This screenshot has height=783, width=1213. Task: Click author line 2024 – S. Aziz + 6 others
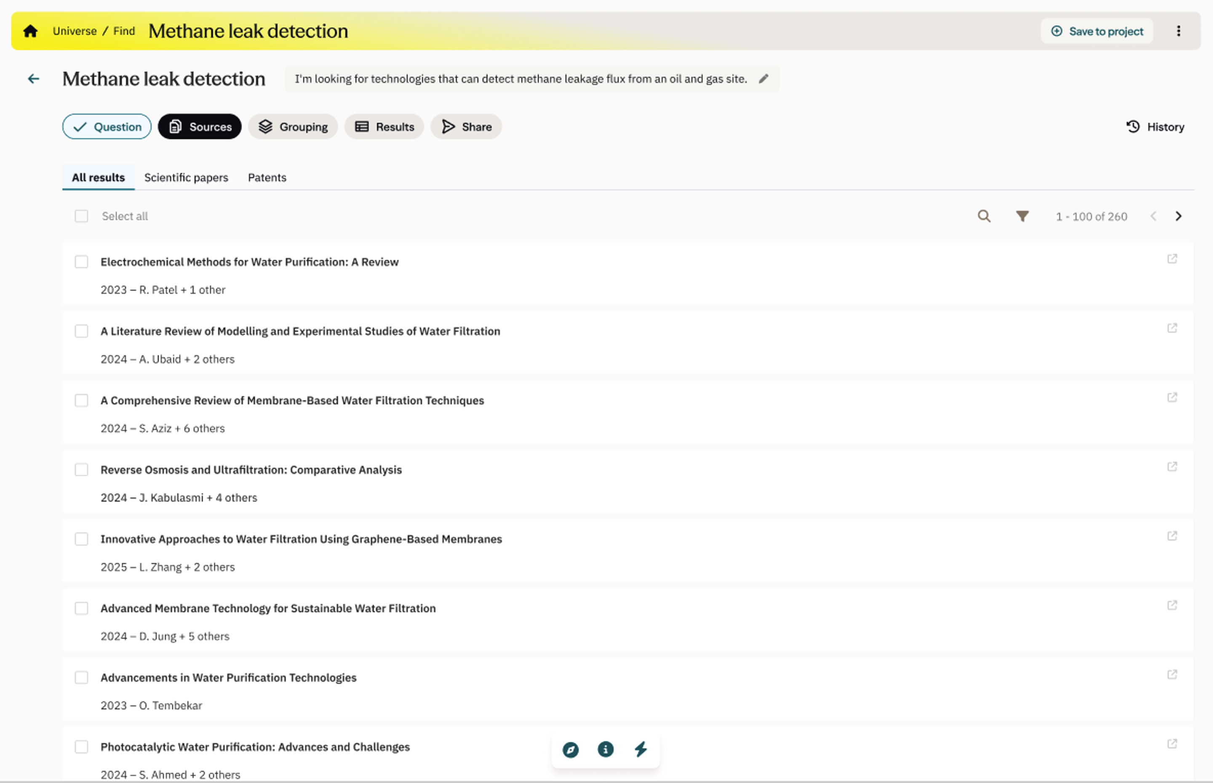(x=163, y=428)
